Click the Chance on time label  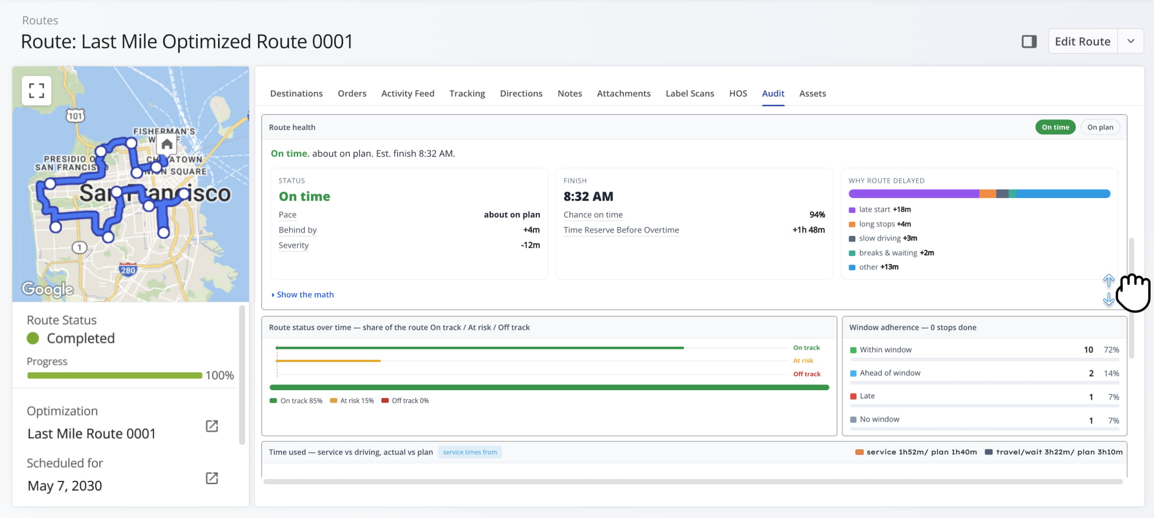(593, 215)
